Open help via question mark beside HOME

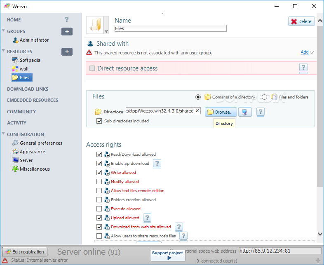(67, 20)
